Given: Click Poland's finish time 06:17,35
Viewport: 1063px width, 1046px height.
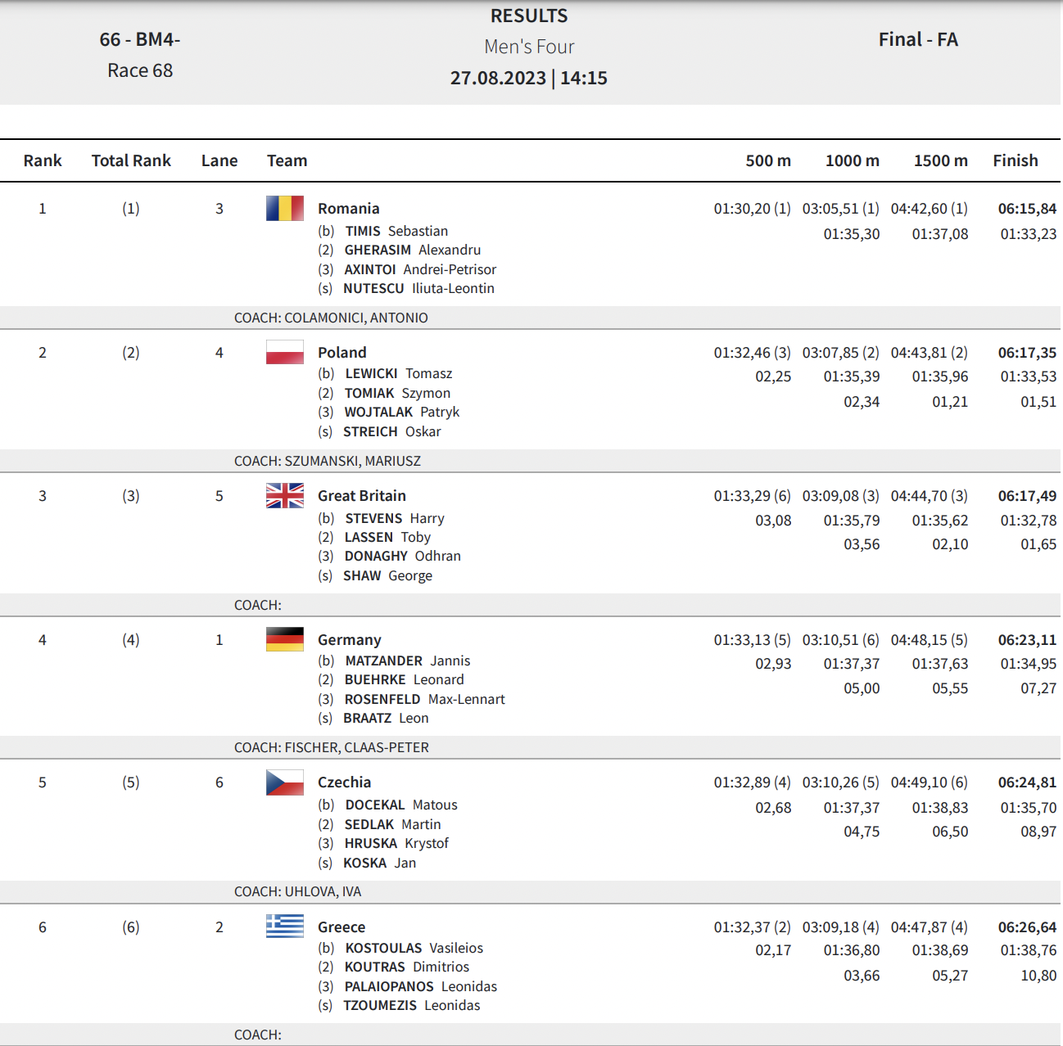Looking at the screenshot, I should (1026, 353).
